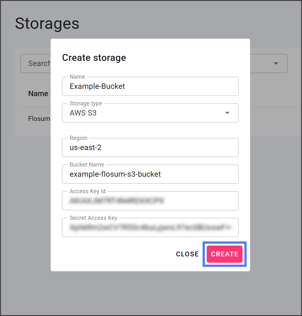Click the Bucket Name floating label
The height and width of the screenshot is (316, 302).
point(87,165)
